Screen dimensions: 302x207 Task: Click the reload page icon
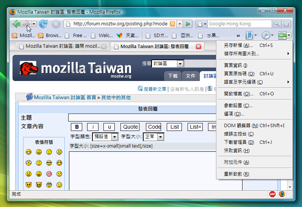click(43, 24)
